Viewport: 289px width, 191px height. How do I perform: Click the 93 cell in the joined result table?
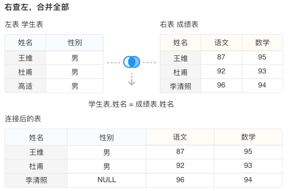(x=248, y=166)
